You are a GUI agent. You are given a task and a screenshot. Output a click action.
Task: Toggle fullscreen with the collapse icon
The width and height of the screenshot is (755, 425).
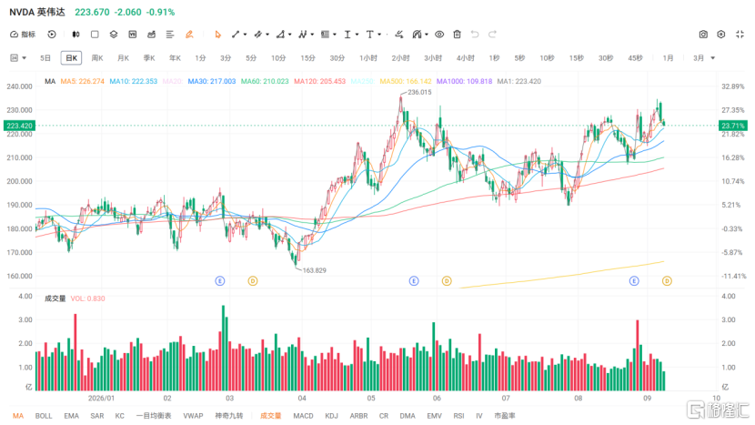[740, 35]
